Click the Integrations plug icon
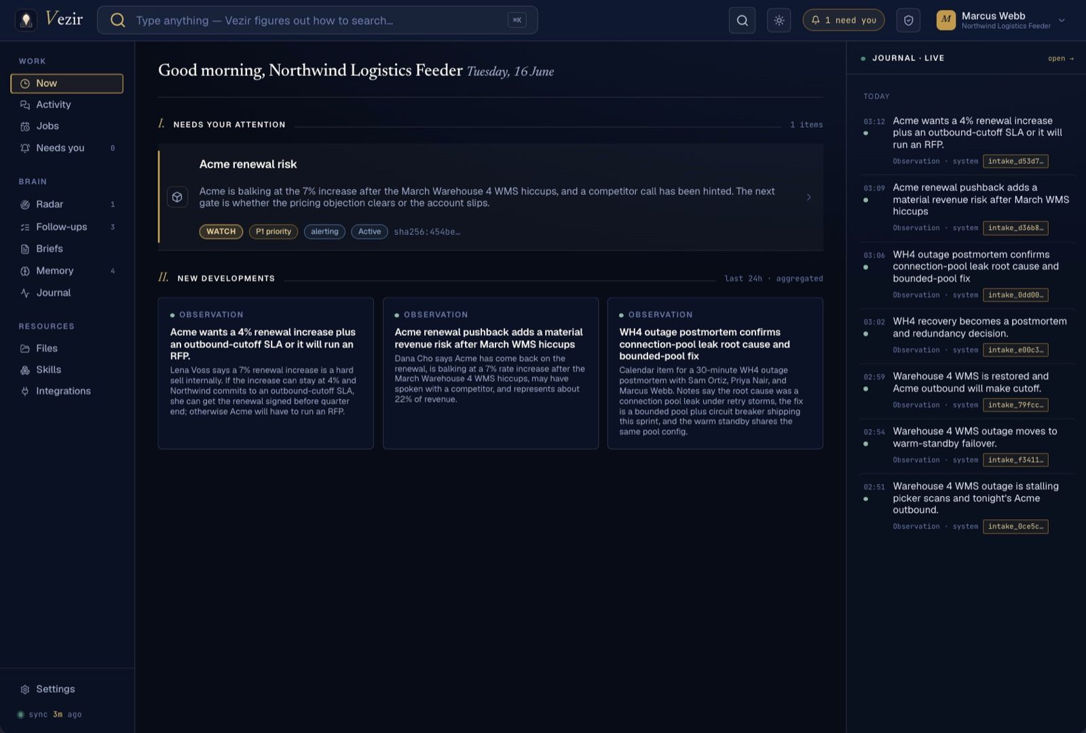1086x733 pixels. pyautogui.click(x=25, y=391)
